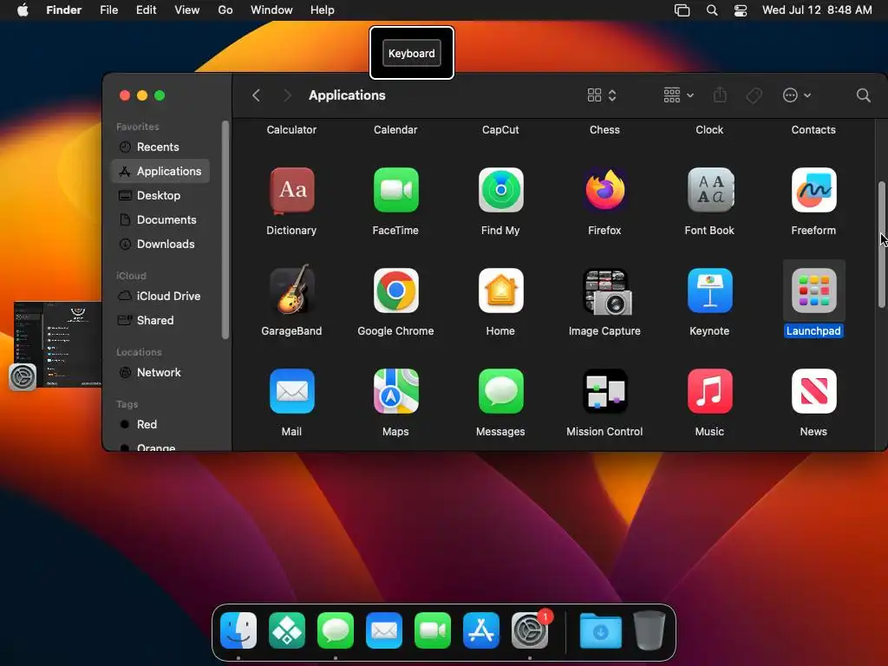Select Network in the sidebar
Image resolution: width=888 pixels, height=666 pixels.
coord(160,373)
